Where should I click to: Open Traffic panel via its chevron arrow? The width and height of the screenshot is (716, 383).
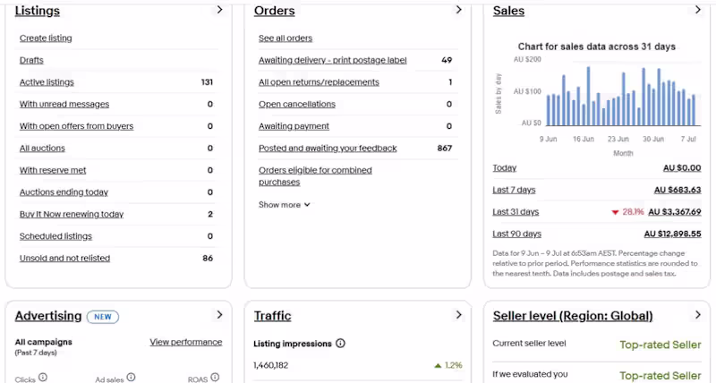pyautogui.click(x=459, y=314)
